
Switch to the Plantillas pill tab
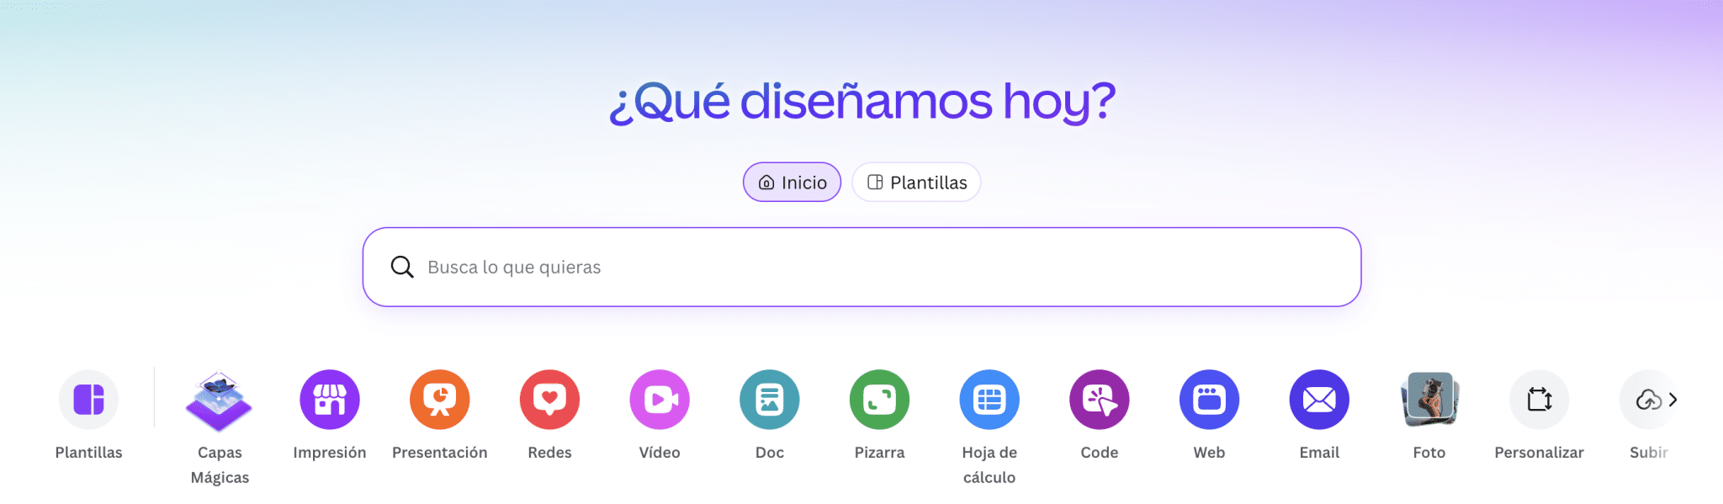(x=916, y=182)
